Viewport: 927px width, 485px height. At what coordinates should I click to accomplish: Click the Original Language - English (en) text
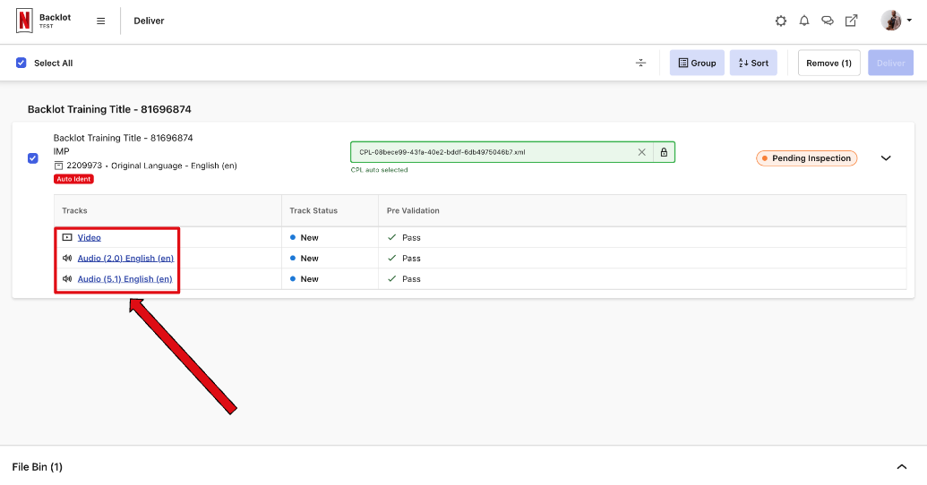pyautogui.click(x=174, y=166)
